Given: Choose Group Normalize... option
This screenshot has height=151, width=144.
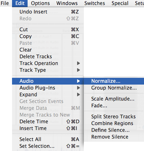Looking at the screenshot, I should pos(114,88).
